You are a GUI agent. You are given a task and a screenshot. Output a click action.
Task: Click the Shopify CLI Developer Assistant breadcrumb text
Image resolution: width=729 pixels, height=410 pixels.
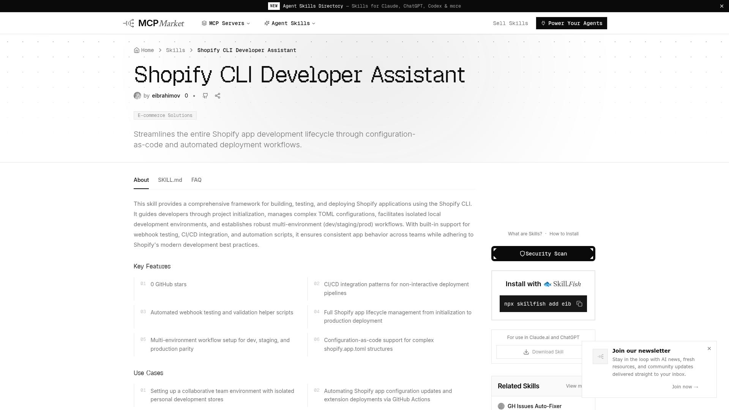(247, 50)
